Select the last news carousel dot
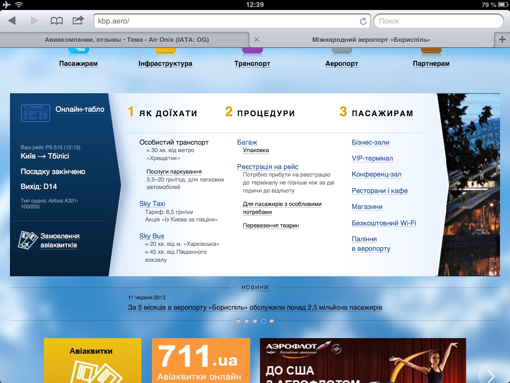 271,321
